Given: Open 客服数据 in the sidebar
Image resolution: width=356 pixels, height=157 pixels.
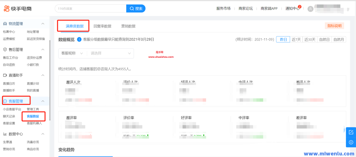Looking at the screenshot, I should (x=33, y=116).
